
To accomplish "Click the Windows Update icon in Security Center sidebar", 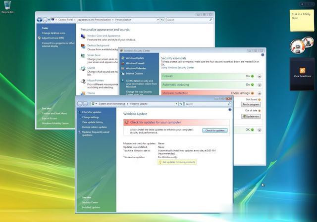I will click(x=123, y=58).
